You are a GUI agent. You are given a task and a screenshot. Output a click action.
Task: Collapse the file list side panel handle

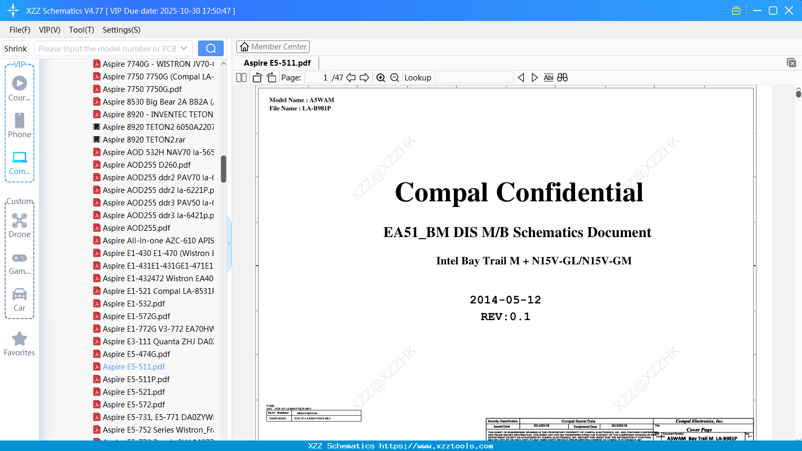point(229,243)
